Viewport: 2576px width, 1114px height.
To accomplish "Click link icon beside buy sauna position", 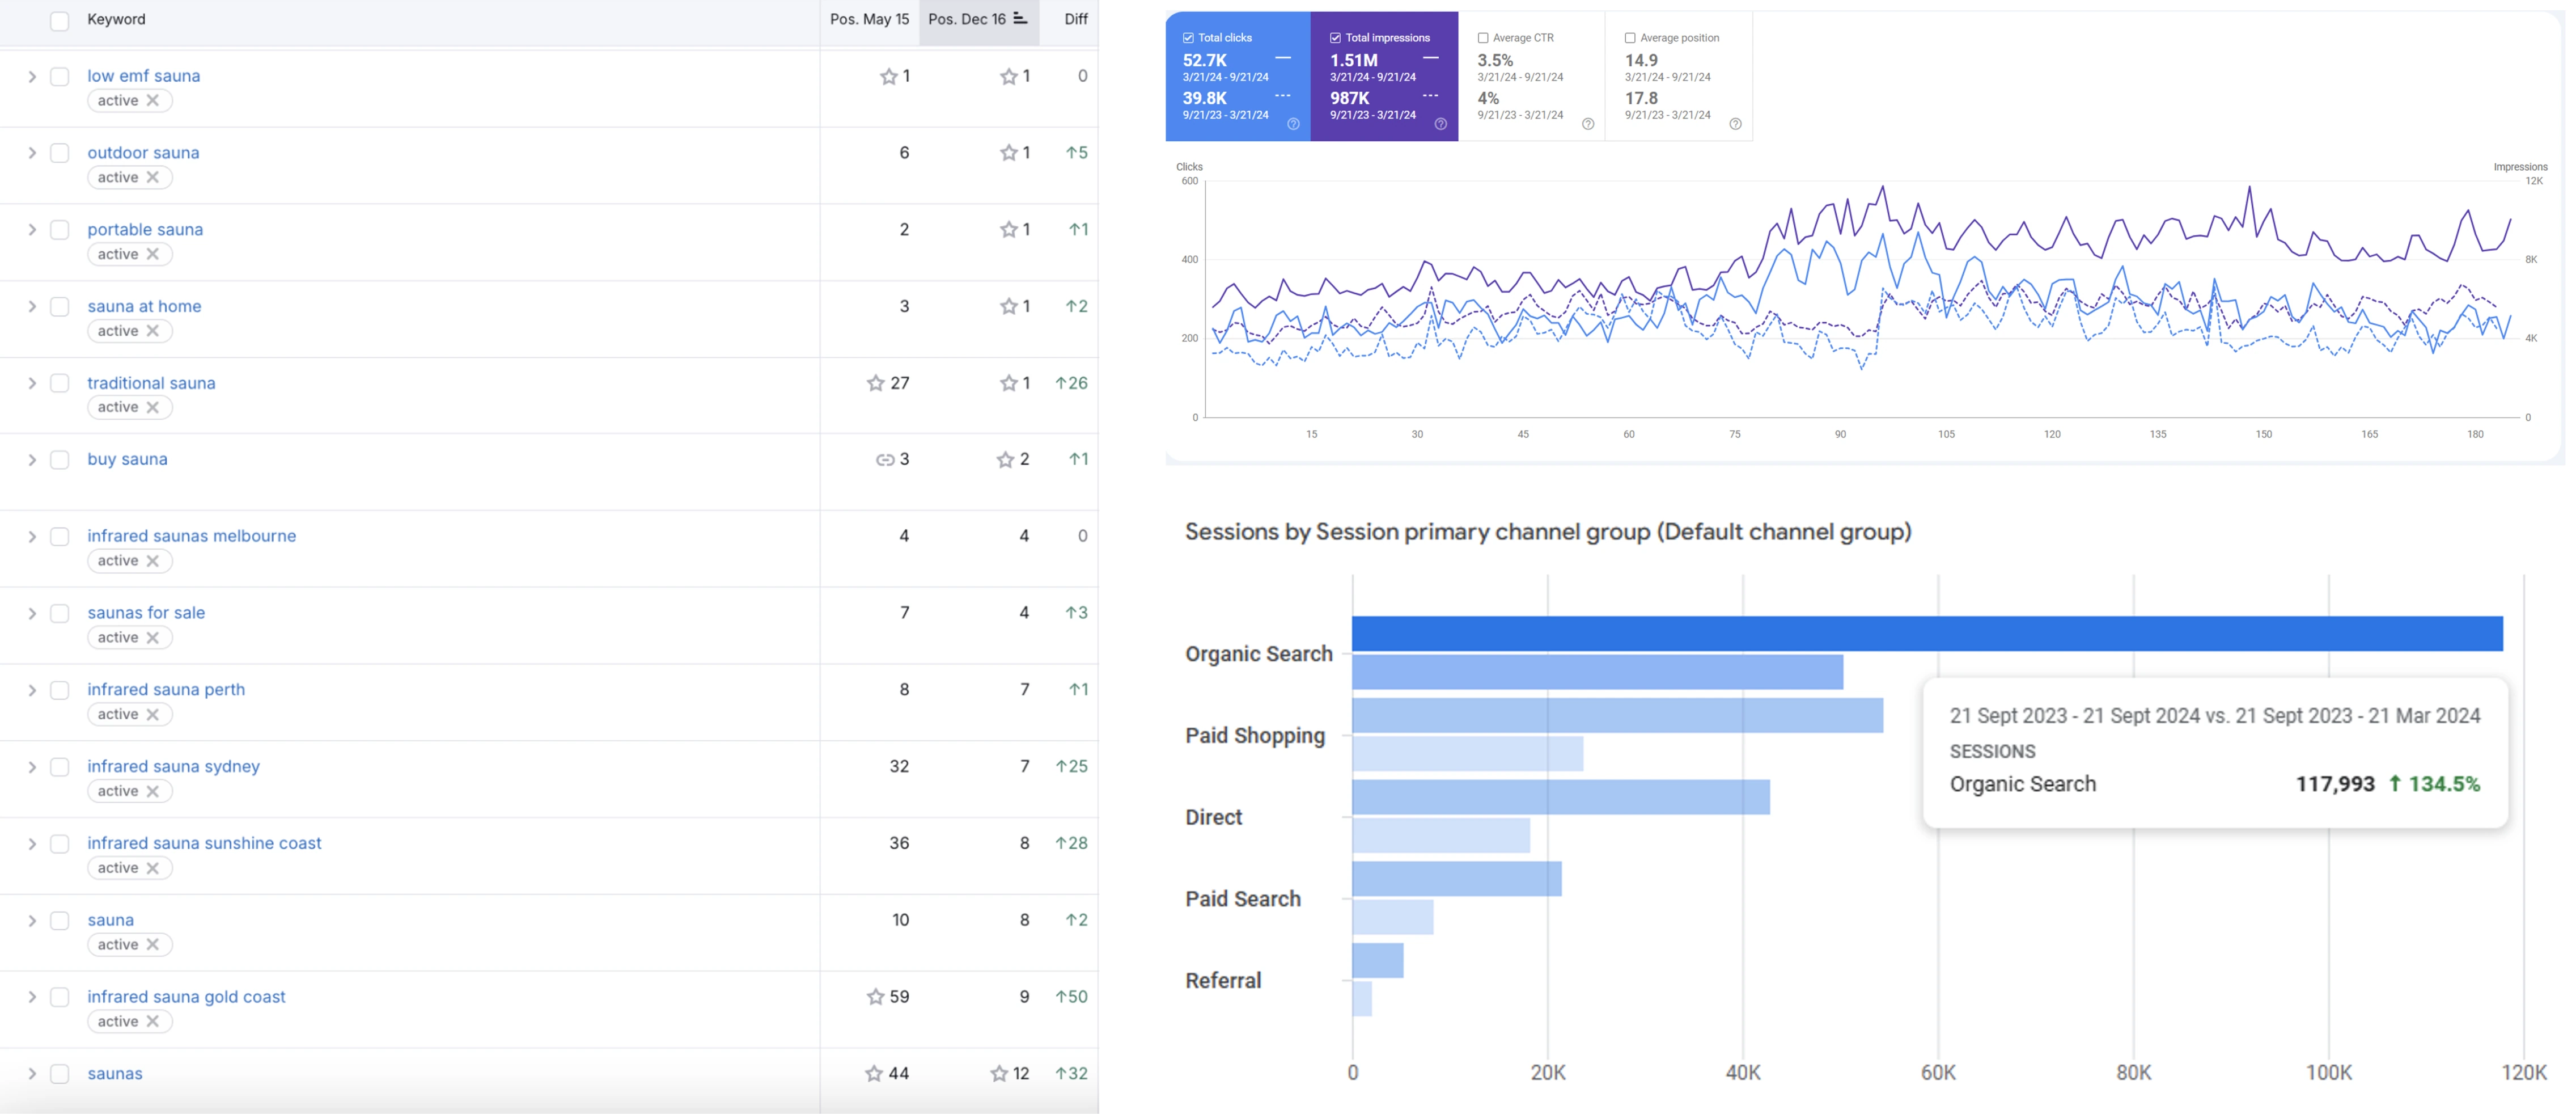I will click(x=885, y=459).
